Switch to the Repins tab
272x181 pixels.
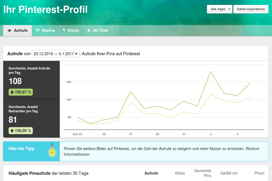click(x=45, y=31)
